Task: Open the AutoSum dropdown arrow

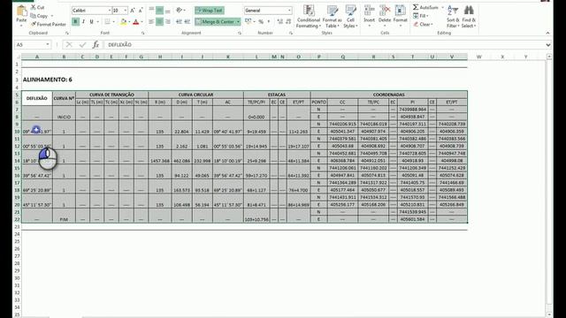Action: point(442,7)
